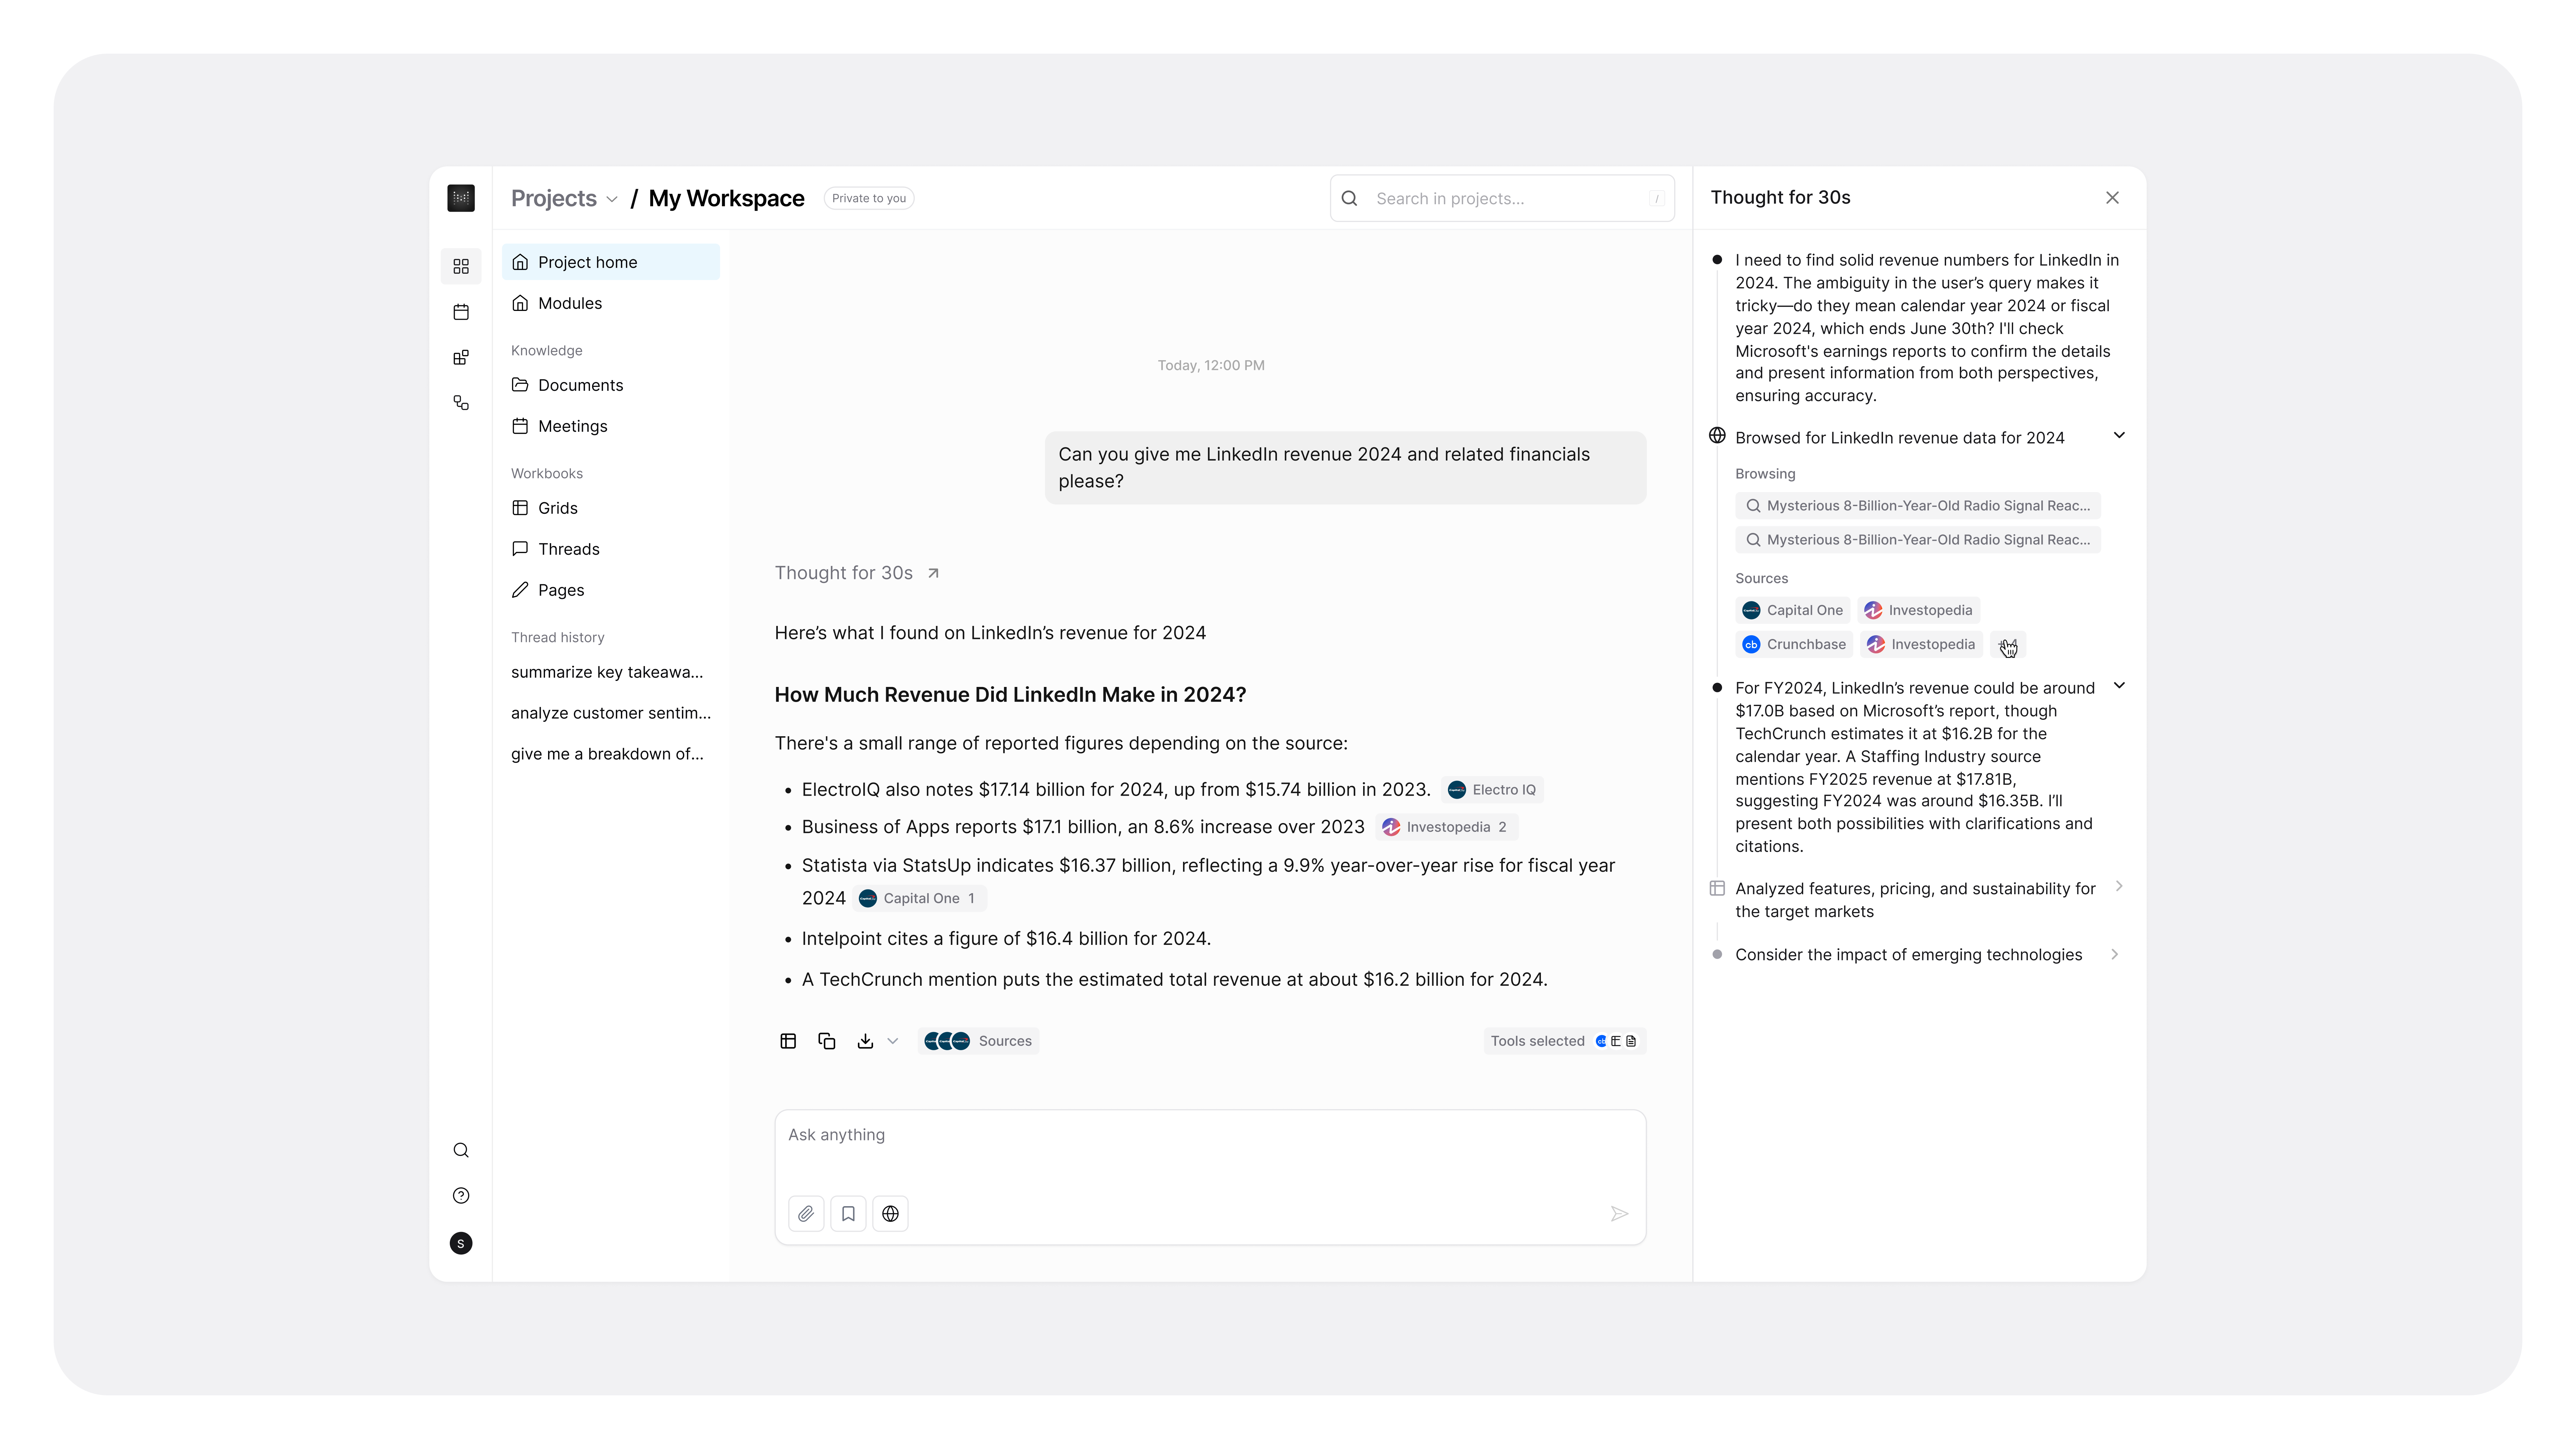Click the table view icon below response
The width and height of the screenshot is (2576, 1449).
(788, 1041)
